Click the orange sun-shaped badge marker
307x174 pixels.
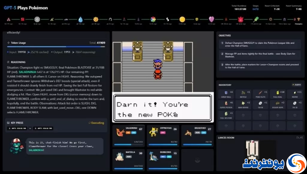tap(96, 19)
